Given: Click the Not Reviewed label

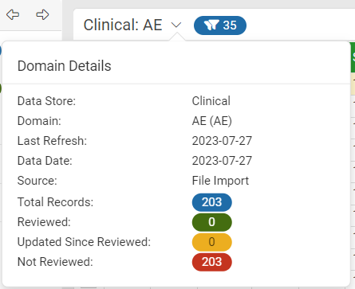Looking at the screenshot, I should (x=55, y=262).
